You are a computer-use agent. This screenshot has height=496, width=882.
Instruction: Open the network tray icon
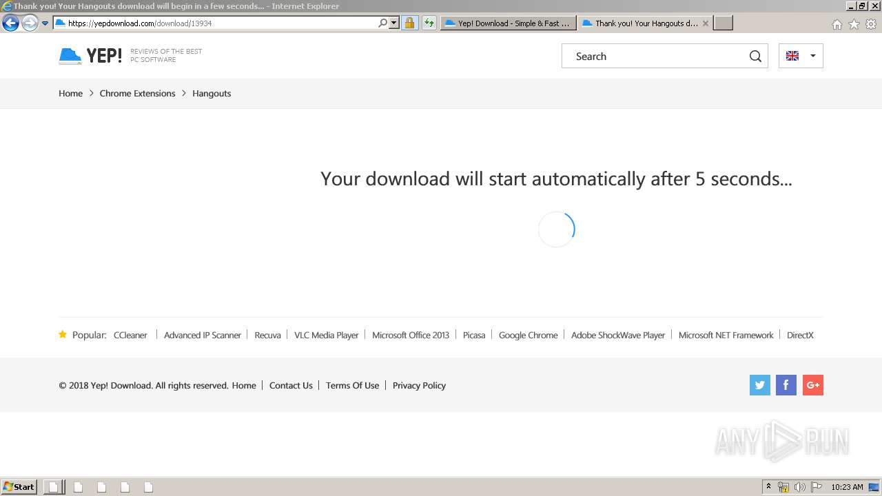pyautogui.click(x=783, y=487)
